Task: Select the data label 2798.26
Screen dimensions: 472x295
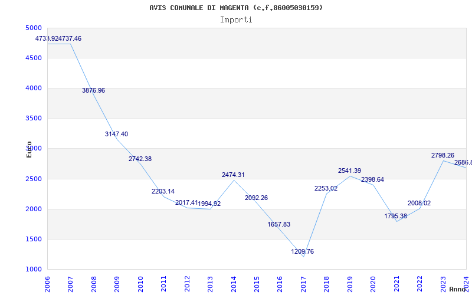Action: click(443, 155)
